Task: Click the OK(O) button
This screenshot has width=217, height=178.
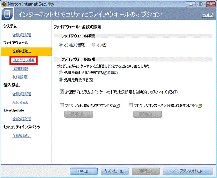Action: click(84, 171)
